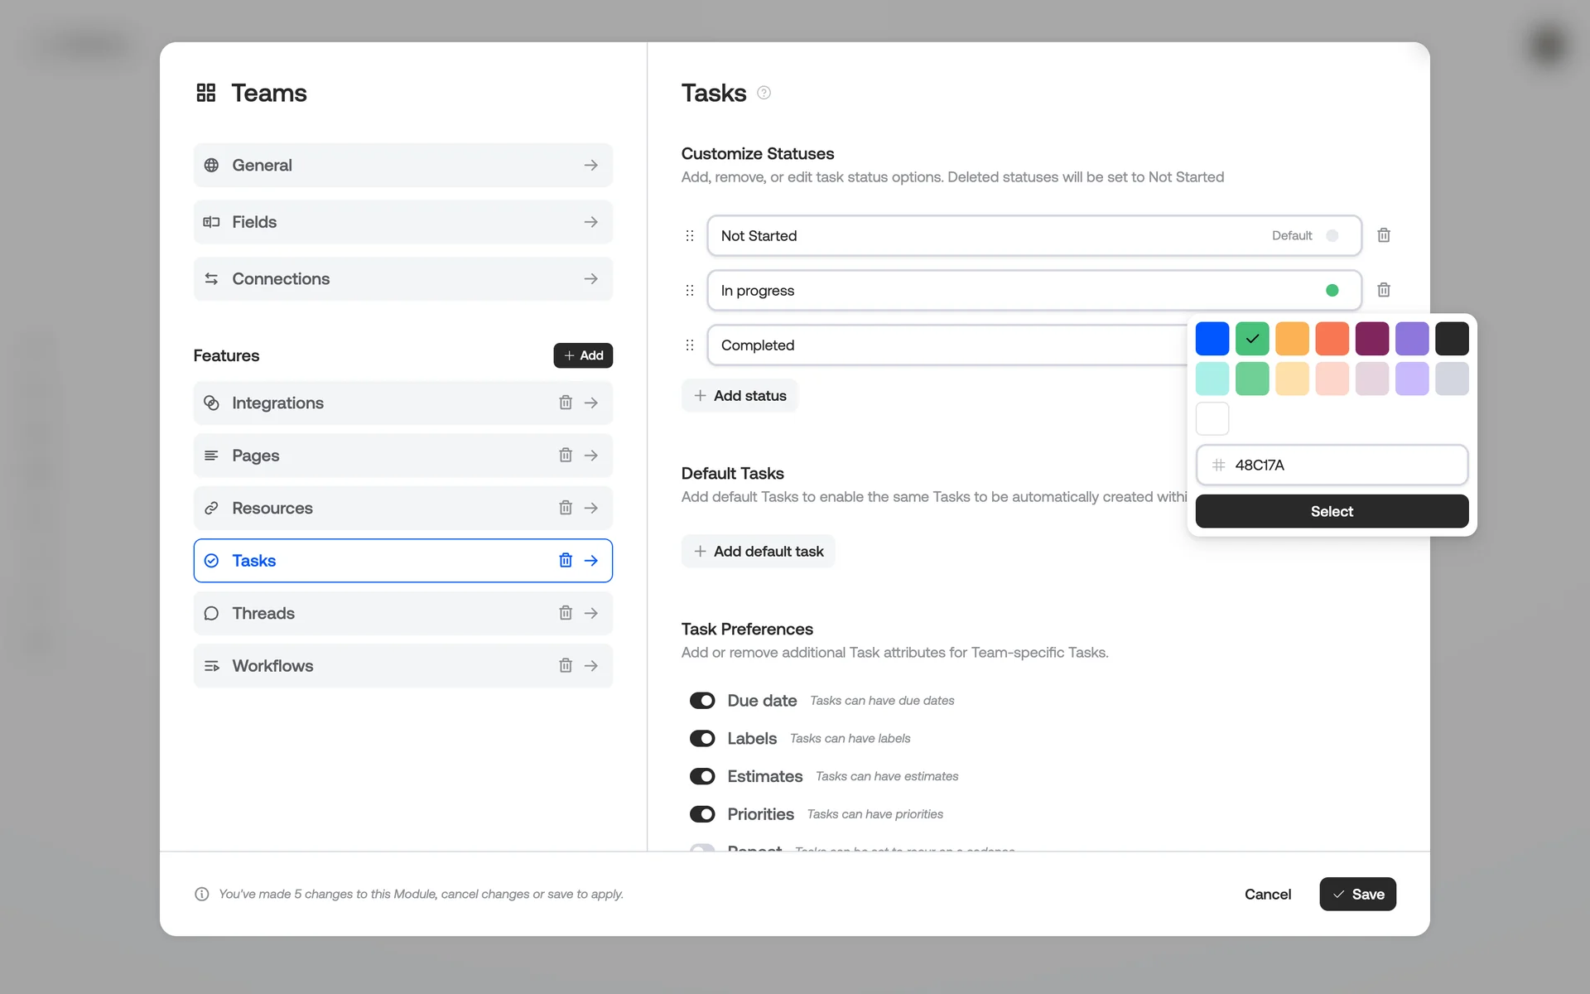Turn off the Labels toggle
Screen dimensions: 1590x994
coord(702,738)
